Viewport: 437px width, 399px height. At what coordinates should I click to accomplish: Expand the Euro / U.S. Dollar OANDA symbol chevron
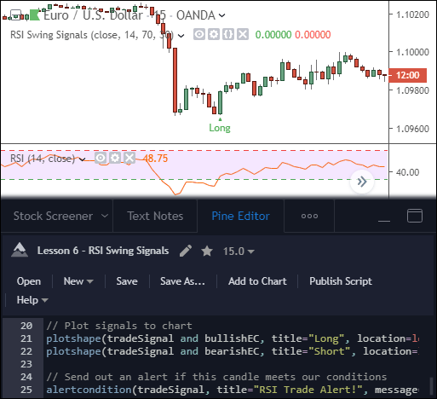click(x=221, y=15)
